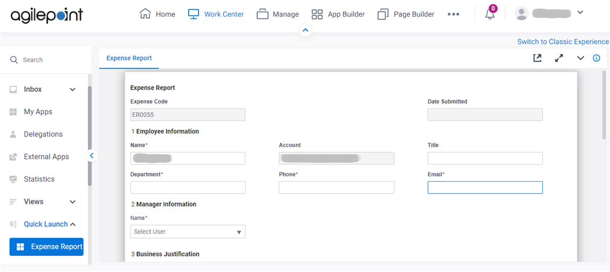Open the user account dropdown arrow

pyautogui.click(x=580, y=12)
